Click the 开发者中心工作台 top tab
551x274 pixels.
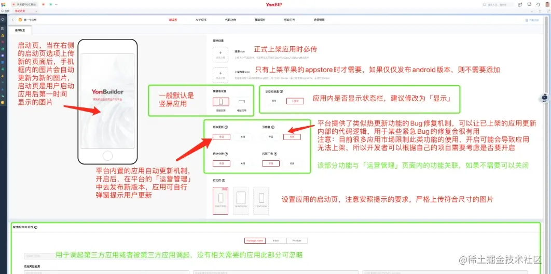coord(23,5)
